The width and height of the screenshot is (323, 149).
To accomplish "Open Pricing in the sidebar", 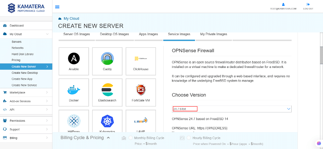I will [x=16, y=60].
